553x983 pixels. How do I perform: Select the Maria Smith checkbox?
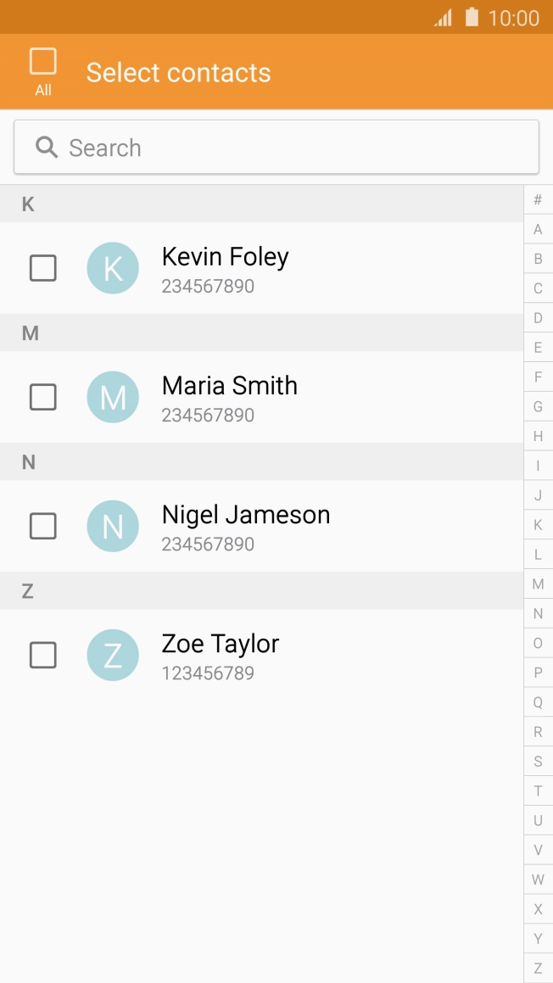[x=43, y=397]
